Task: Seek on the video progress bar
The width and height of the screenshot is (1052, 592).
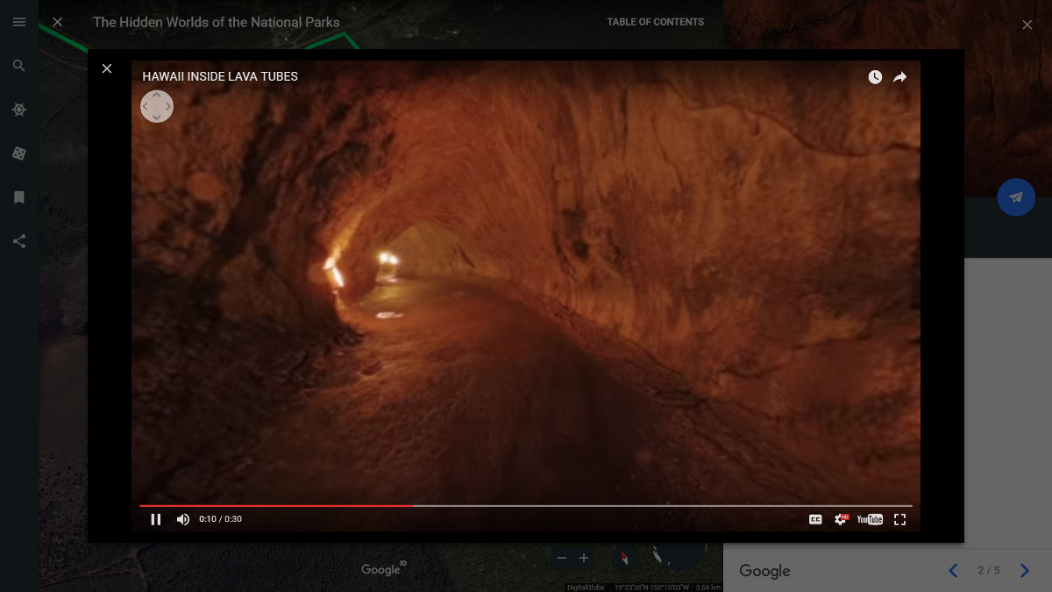Action: 526,506
